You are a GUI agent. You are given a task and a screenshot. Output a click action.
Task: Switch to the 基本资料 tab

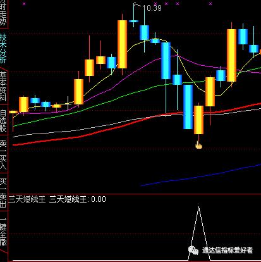pos(3,87)
